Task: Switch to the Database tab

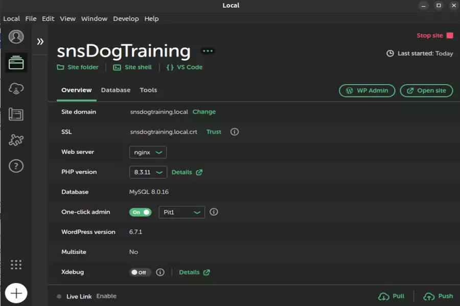Action: click(x=116, y=90)
